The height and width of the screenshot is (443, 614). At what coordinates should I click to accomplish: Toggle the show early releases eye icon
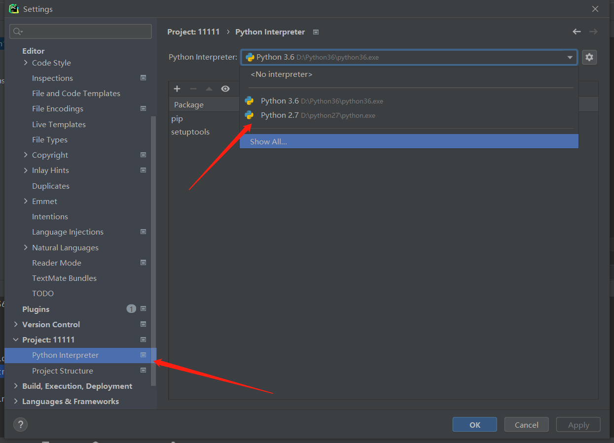[x=225, y=89]
